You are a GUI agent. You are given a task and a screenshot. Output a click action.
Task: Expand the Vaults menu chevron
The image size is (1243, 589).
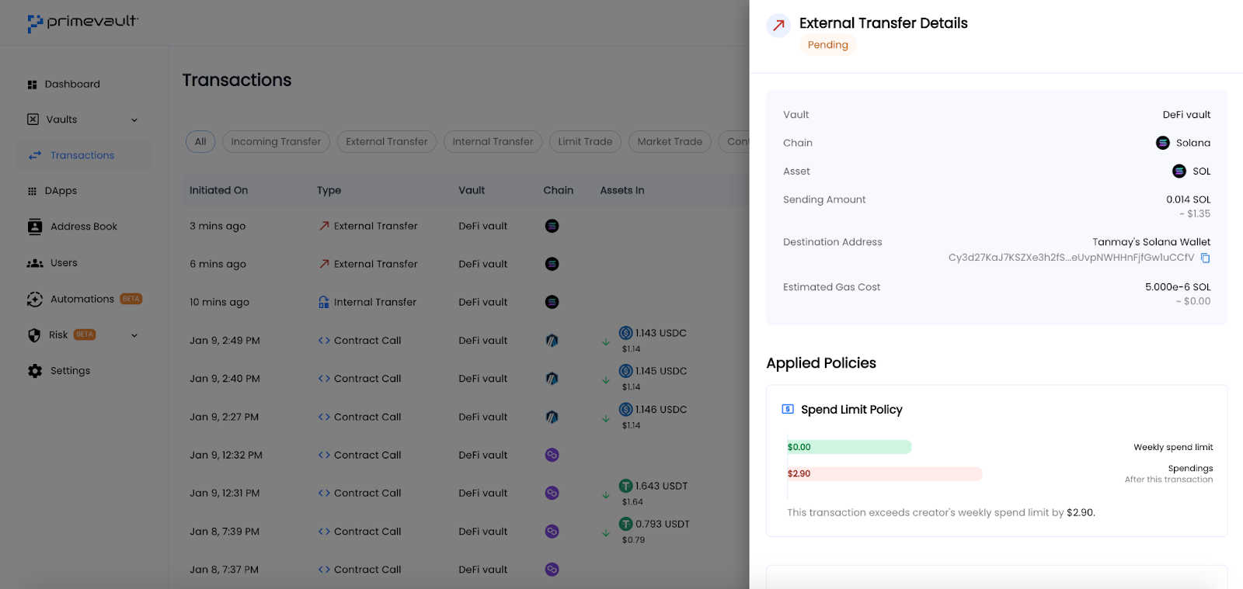[x=134, y=120]
